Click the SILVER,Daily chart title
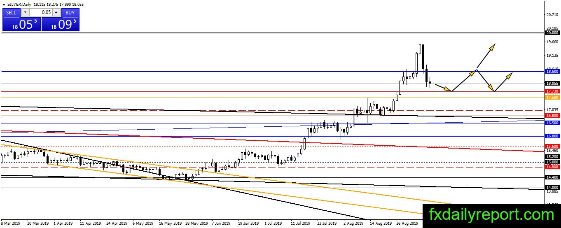Image resolution: width=561 pixels, height=228 pixels. [20, 4]
